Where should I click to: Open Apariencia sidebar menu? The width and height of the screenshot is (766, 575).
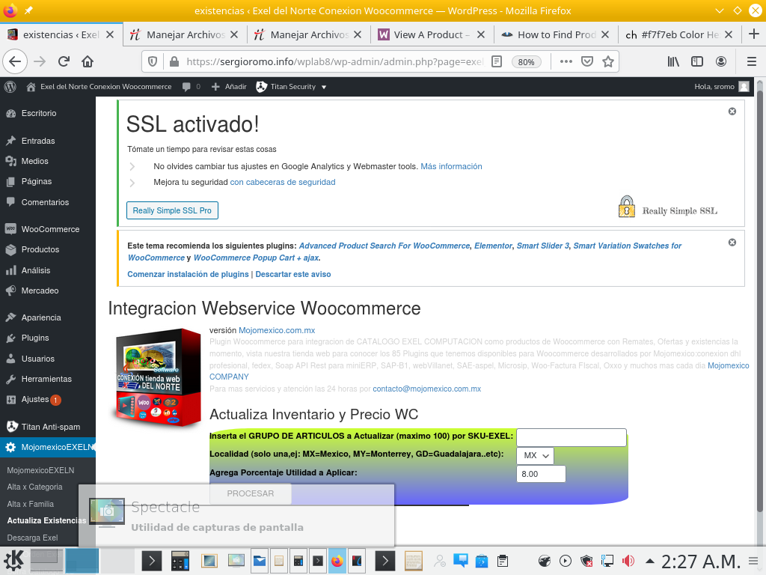coord(41,317)
